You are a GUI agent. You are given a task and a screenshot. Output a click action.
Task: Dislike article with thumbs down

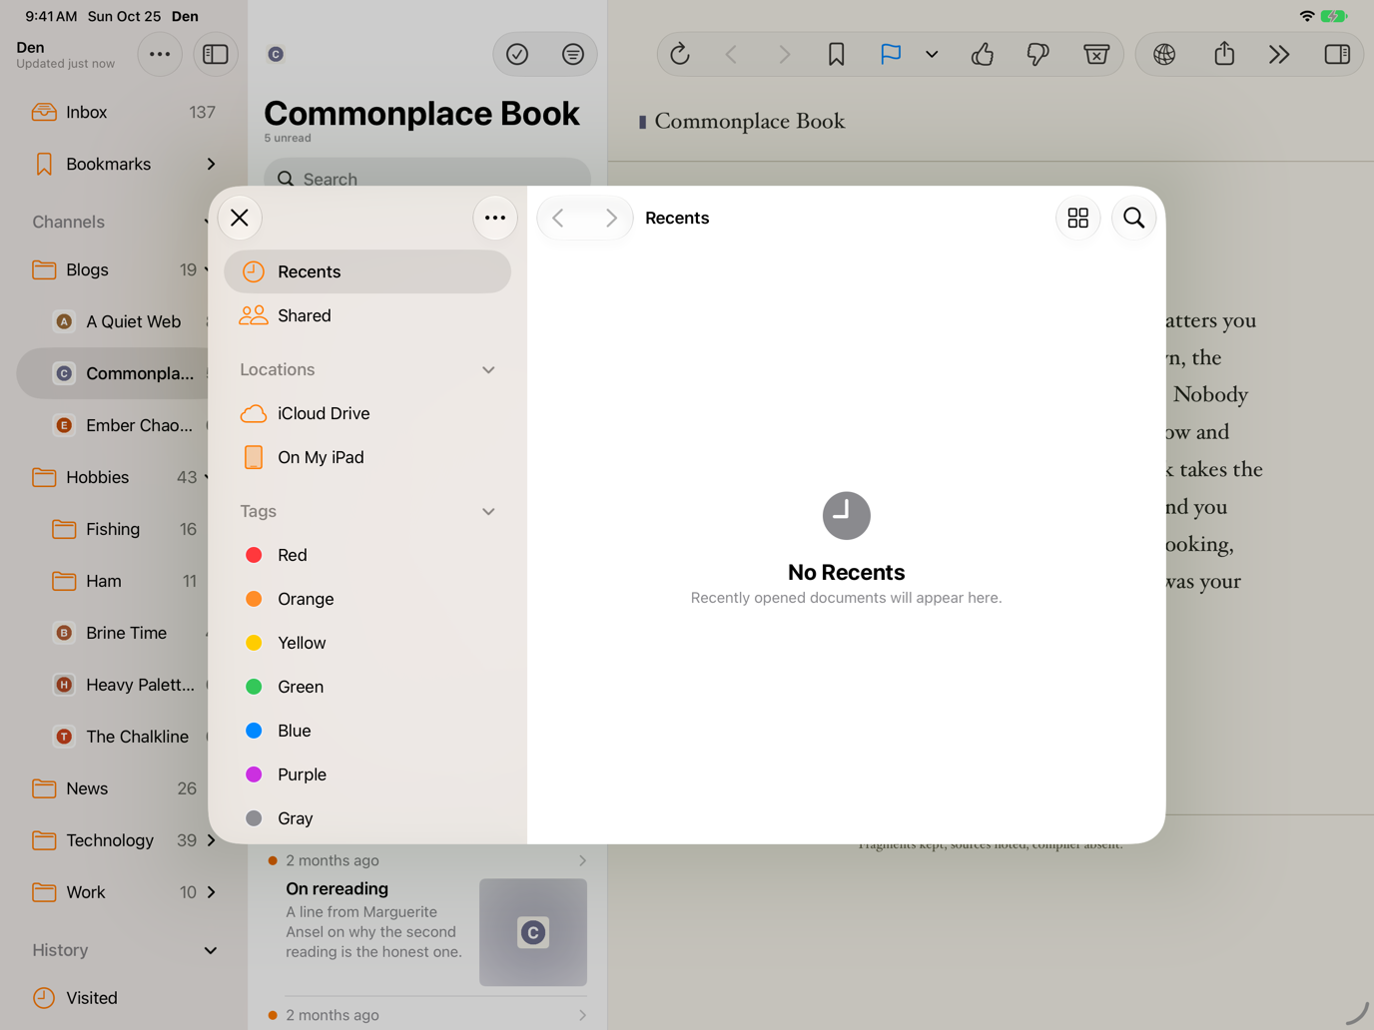coord(1038,54)
